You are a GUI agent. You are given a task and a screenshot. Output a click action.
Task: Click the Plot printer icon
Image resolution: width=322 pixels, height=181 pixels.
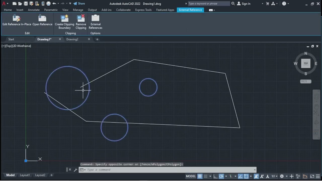[x=48, y=4]
